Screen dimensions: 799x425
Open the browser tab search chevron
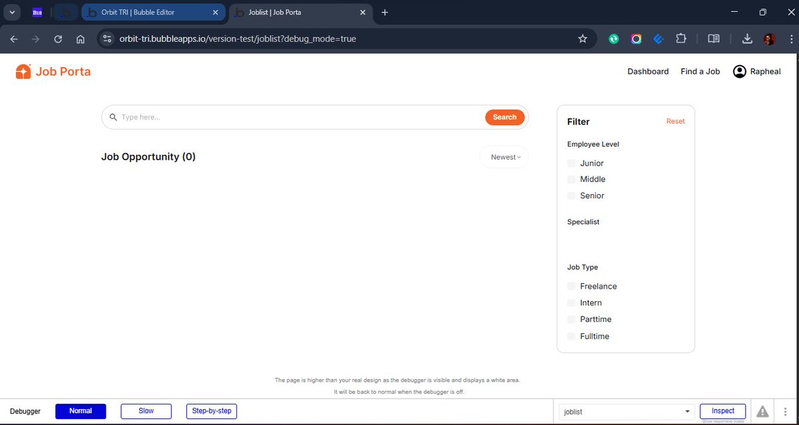12,12
